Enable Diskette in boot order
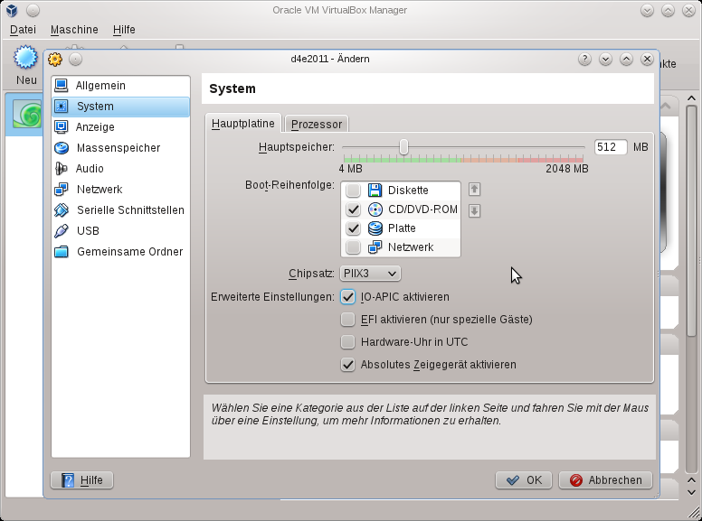Screen dimensions: 702x521 [x=353, y=191]
